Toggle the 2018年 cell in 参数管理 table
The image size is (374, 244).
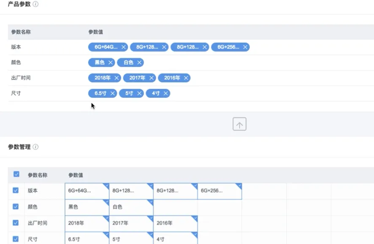coord(87,223)
